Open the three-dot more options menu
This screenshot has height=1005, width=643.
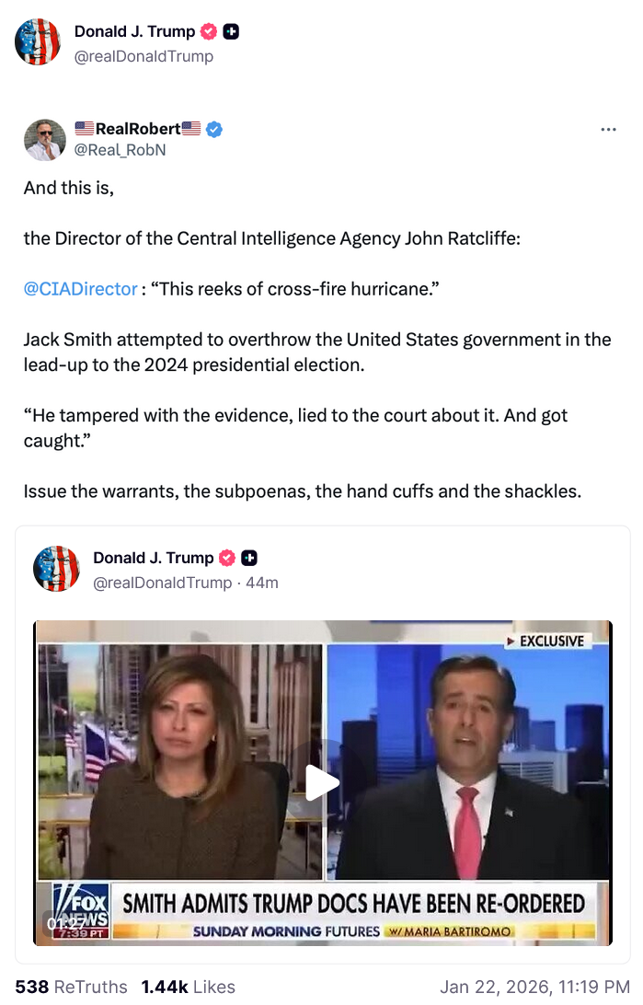tap(608, 130)
